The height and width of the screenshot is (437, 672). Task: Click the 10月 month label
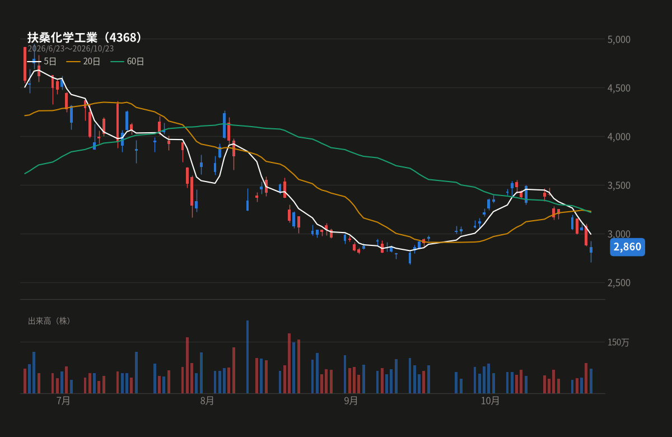point(490,401)
